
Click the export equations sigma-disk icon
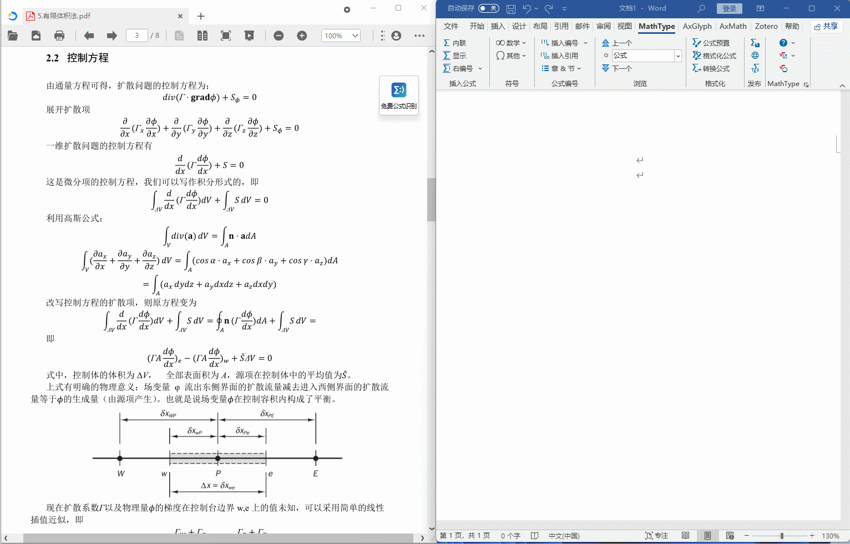[755, 43]
